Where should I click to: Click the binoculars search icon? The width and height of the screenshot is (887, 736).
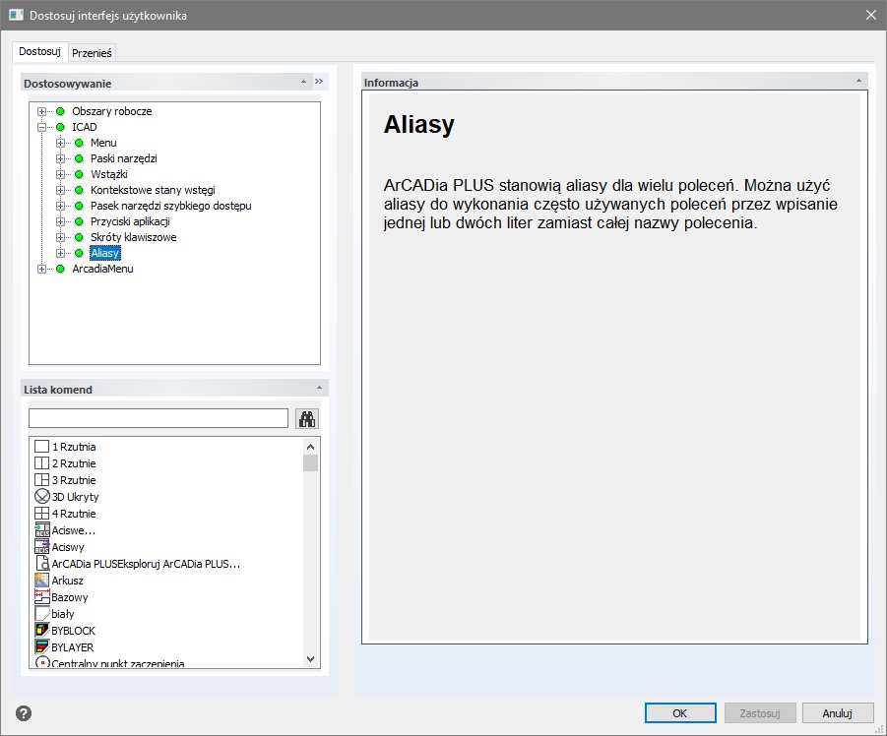(307, 418)
